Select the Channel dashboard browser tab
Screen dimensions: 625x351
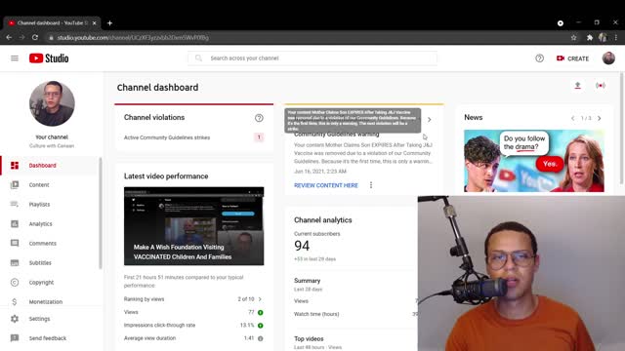click(x=51, y=23)
